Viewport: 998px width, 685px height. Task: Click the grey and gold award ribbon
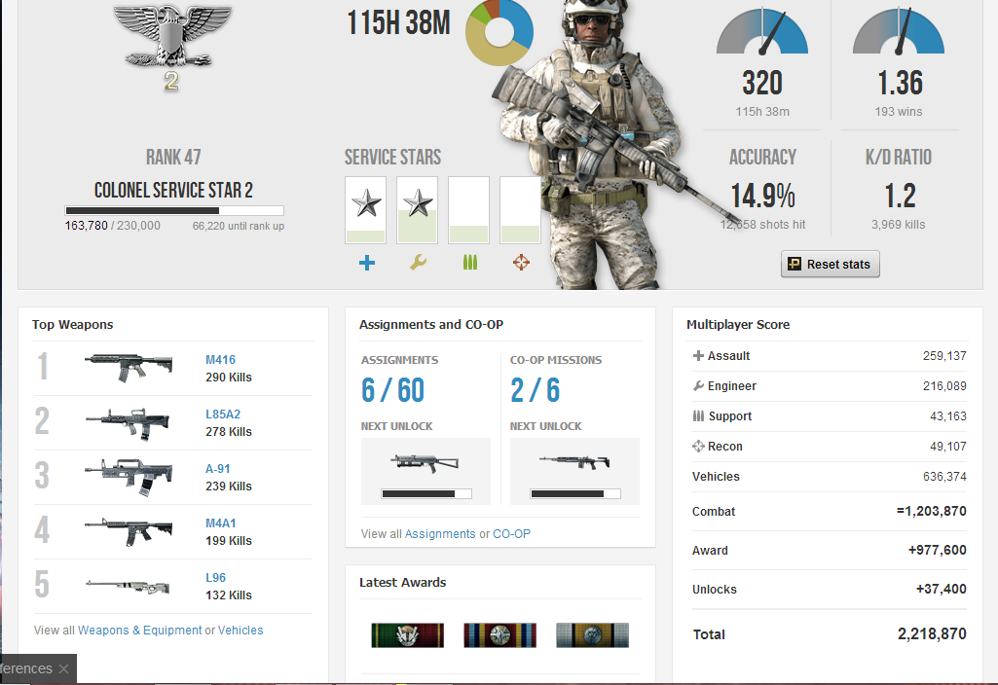click(592, 634)
